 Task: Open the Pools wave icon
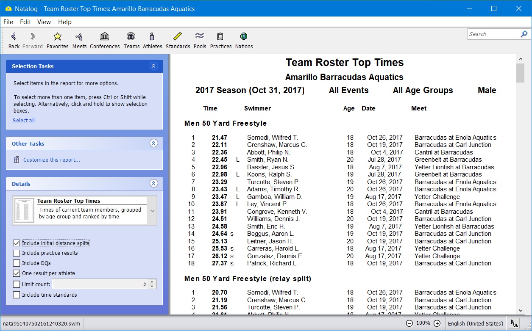pyautogui.click(x=200, y=37)
